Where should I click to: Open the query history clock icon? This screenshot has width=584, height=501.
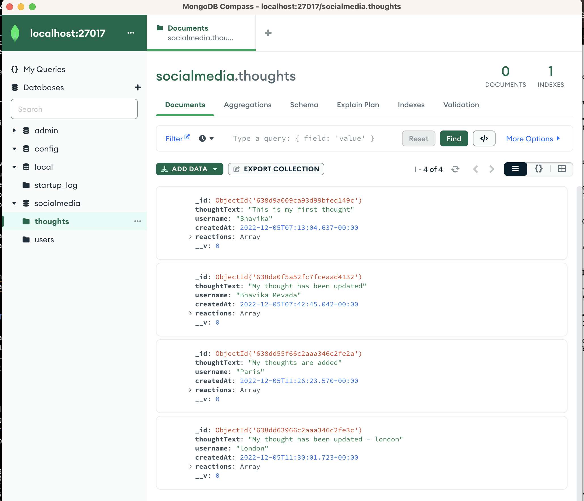pyautogui.click(x=202, y=138)
